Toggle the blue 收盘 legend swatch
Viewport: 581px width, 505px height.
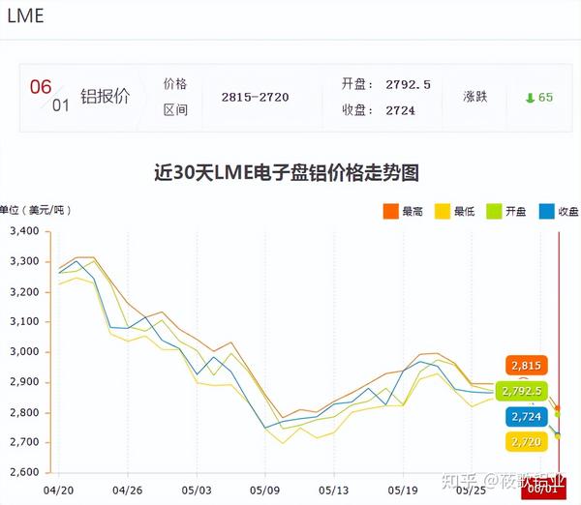pos(547,211)
